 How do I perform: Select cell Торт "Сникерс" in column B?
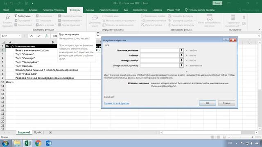[x=53, y=58]
